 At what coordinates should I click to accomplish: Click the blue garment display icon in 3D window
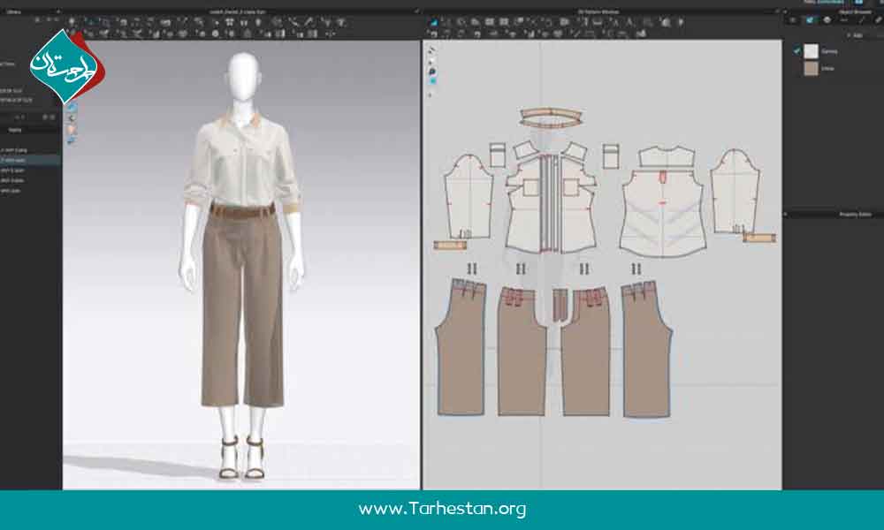pos(72,108)
